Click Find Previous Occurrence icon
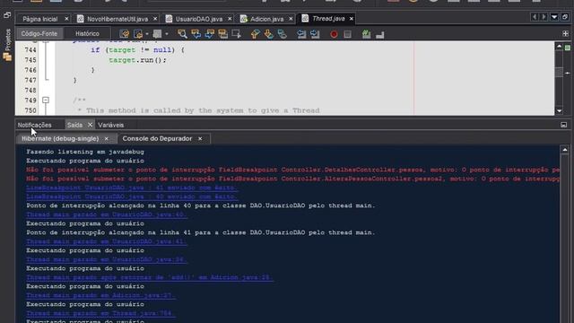Screen dimensions: 574x323 196,34
